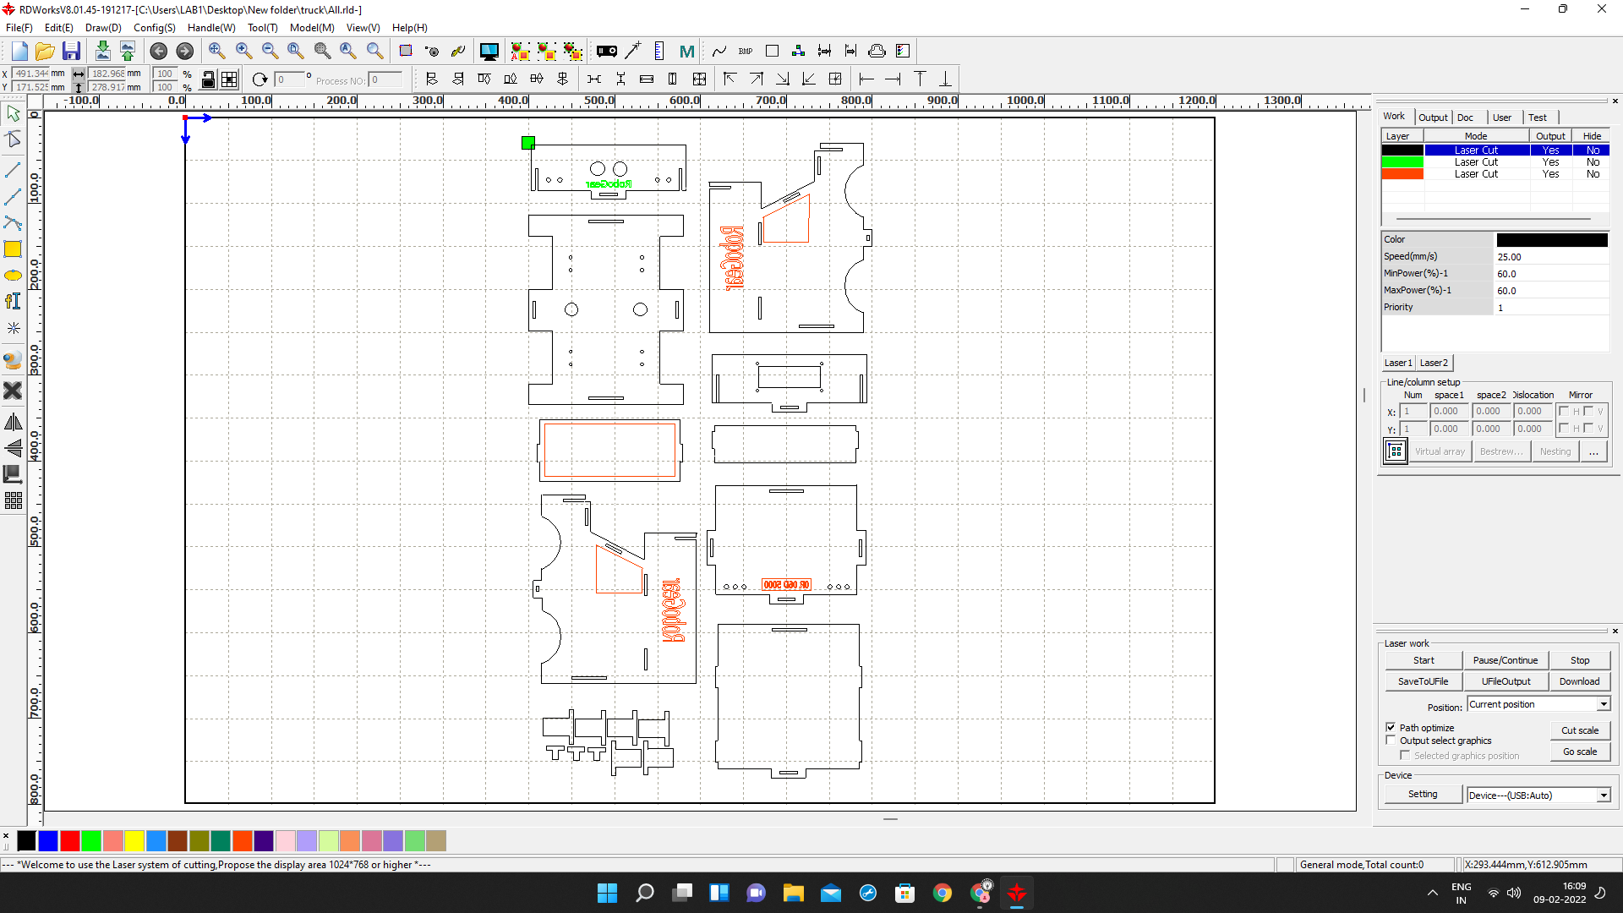Screen dimensions: 1623x913
Task: Open the Position dropdown
Action: [x=1603, y=704]
